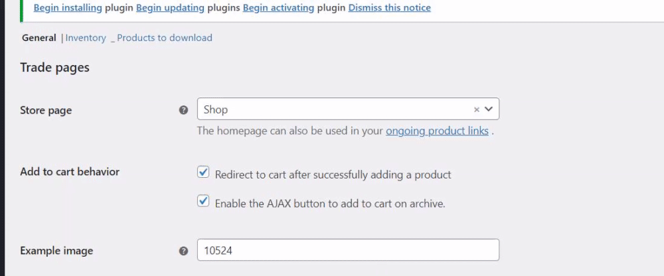Open the Shop select box
This screenshot has width=664, height=276.
pyautogui.click(x=332, y=109)
